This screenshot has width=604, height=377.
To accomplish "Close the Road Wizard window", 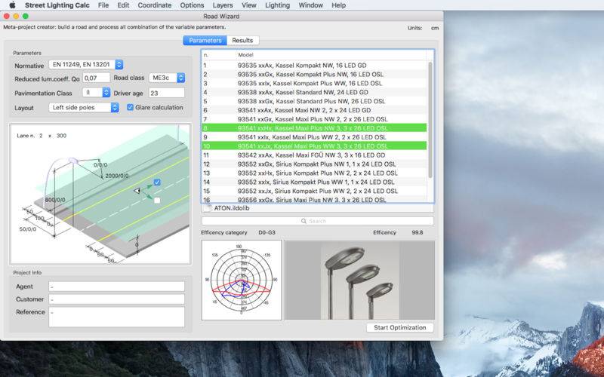I will [7, 16].
